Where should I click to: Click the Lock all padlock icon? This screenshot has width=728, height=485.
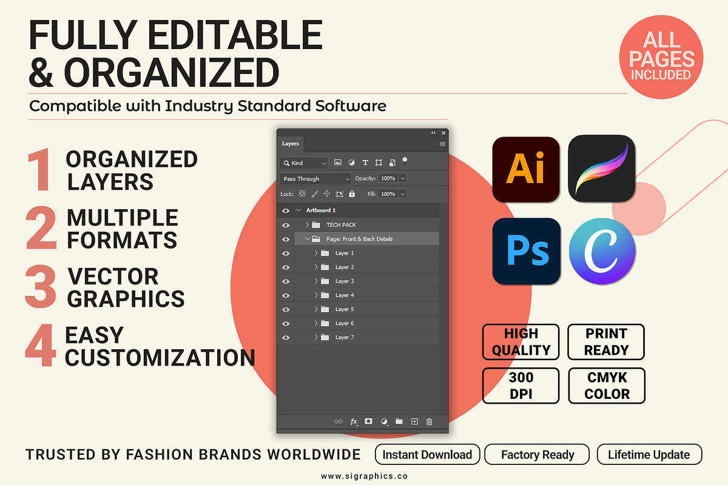[352, 194]
